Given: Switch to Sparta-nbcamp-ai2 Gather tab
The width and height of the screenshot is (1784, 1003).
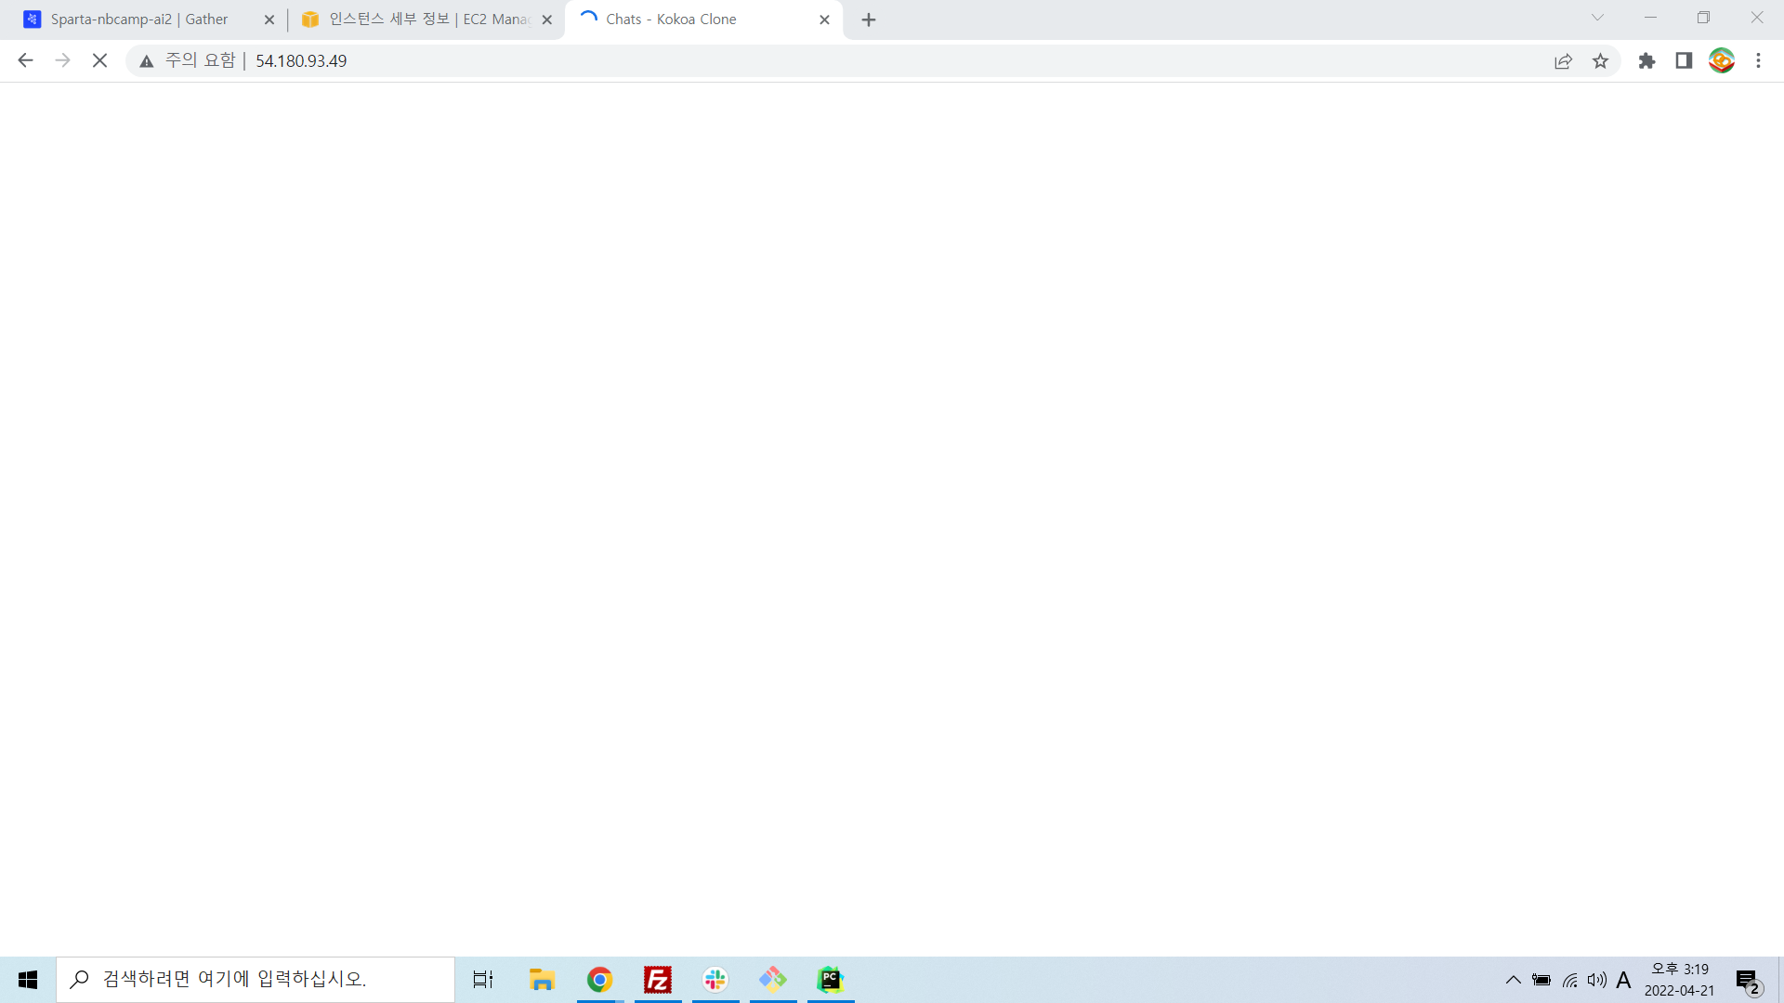Looking at the screenshot, I should (x=139, y=20).
